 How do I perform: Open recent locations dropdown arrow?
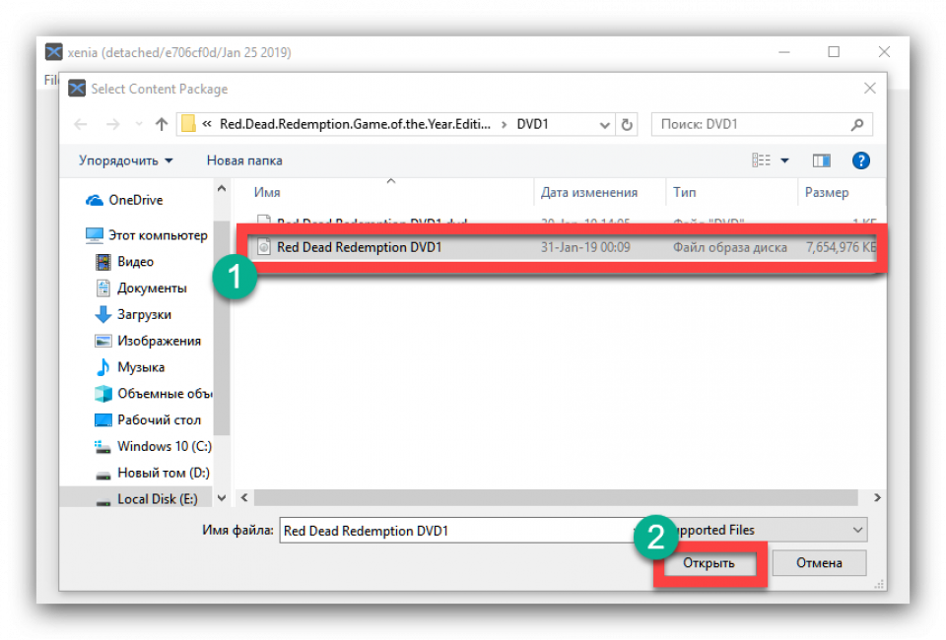(x=139, y=125)
